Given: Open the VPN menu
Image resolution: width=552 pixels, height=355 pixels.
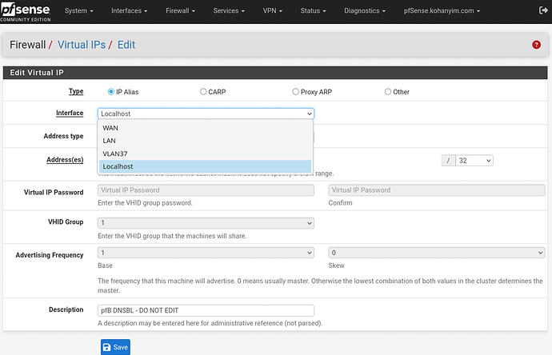Looking at the screenshot, I should [x=273, y=10].
